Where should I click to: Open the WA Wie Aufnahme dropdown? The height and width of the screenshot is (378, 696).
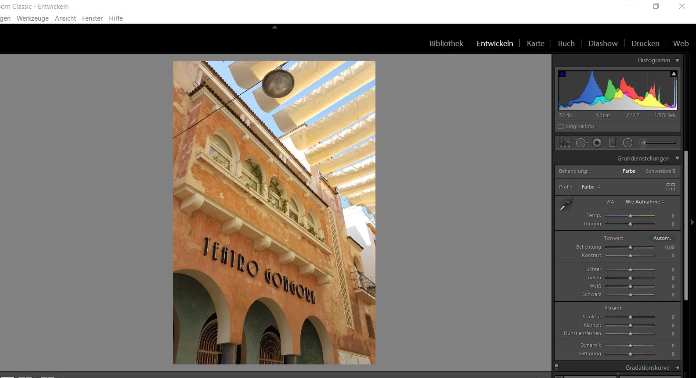click(645, 202)
